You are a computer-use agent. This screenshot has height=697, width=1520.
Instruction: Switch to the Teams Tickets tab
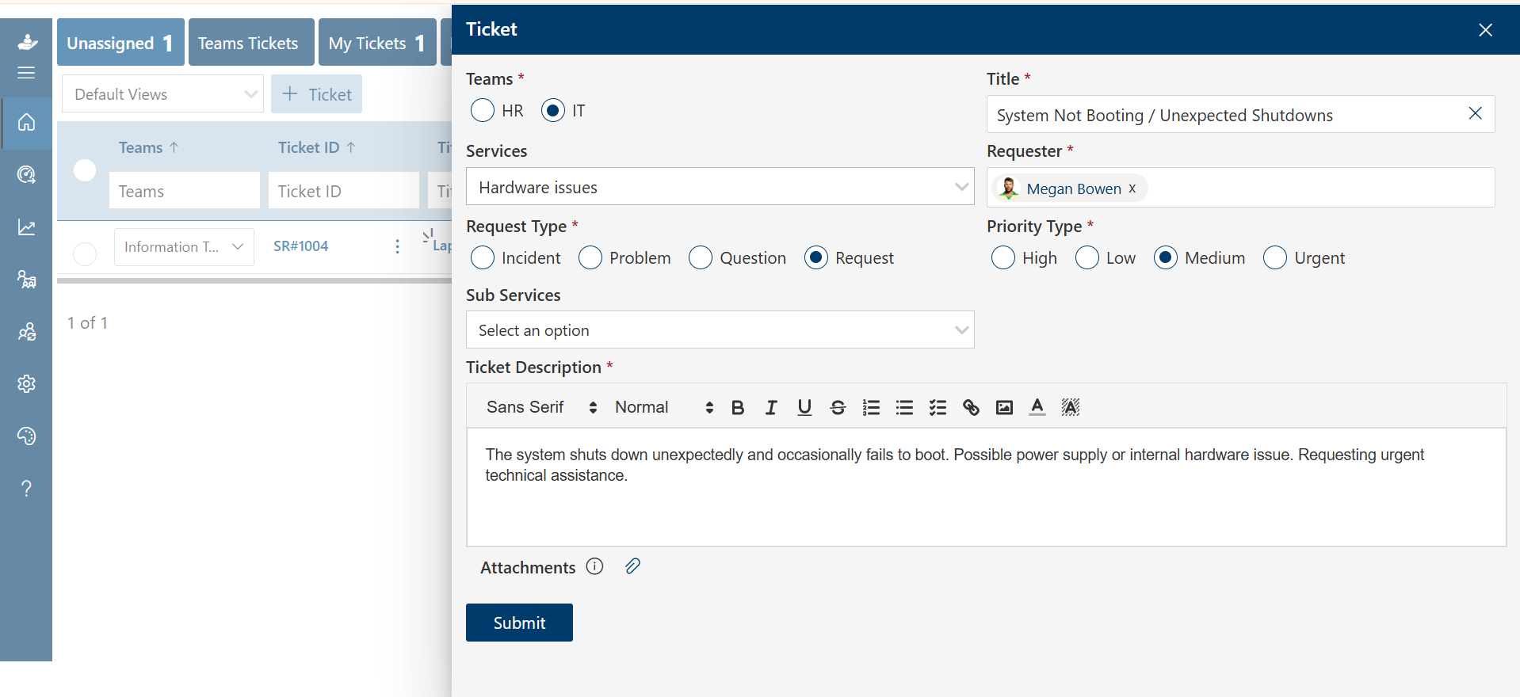248,43
